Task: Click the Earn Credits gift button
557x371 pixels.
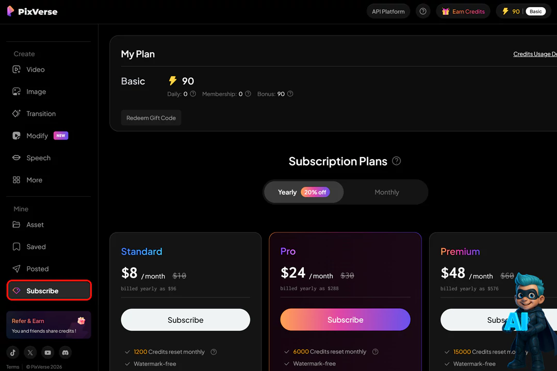Action: [463, 11]
